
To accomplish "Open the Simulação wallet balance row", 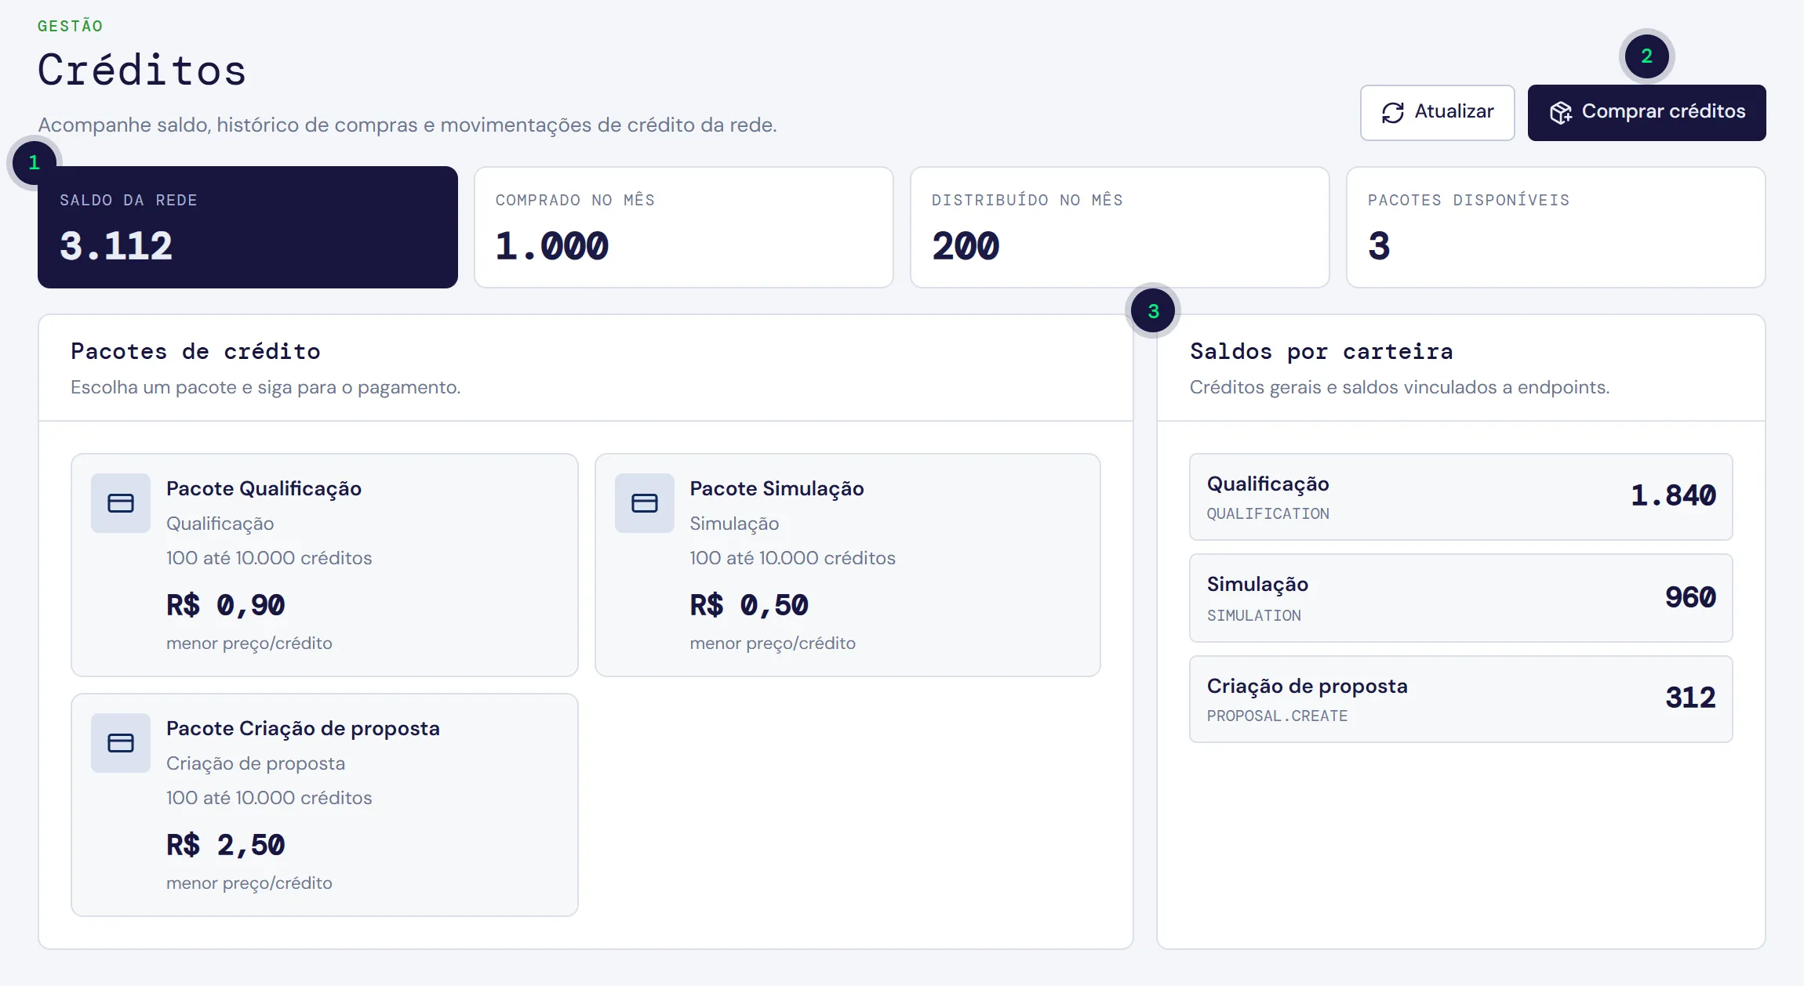I will point(1461,598).
